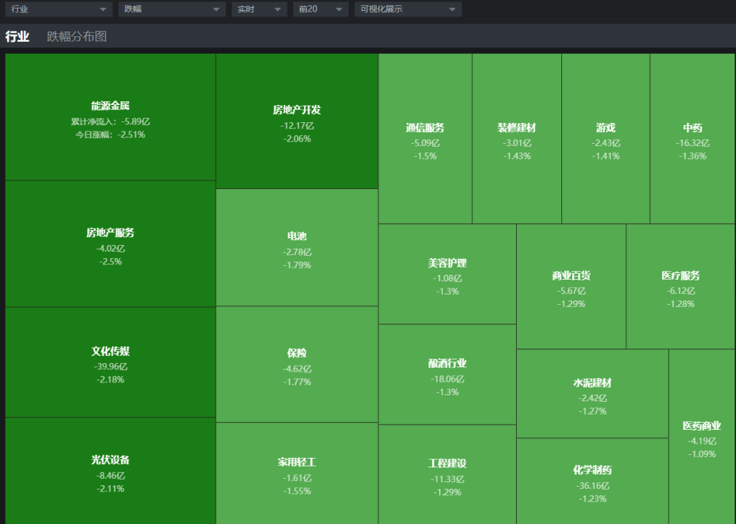This screenshot has height=524, width=736.
Task: Click the 能源金属 treemap tile
Action: (110, 118)
